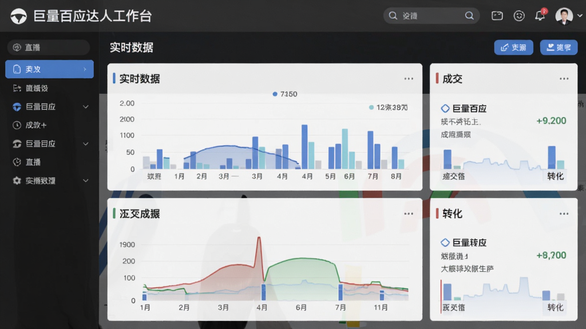This screenshot has width=586, height=329.
Task: Click the magnifier icon at the search box's right end
Action: click(469, 15)
